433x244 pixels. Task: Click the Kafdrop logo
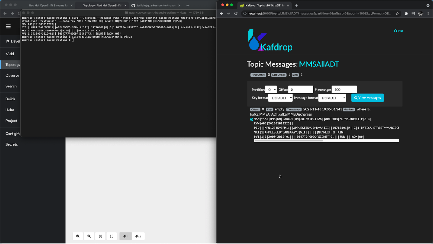(x=270, y=40)
